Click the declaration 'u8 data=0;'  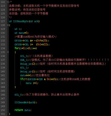(22, 33)
